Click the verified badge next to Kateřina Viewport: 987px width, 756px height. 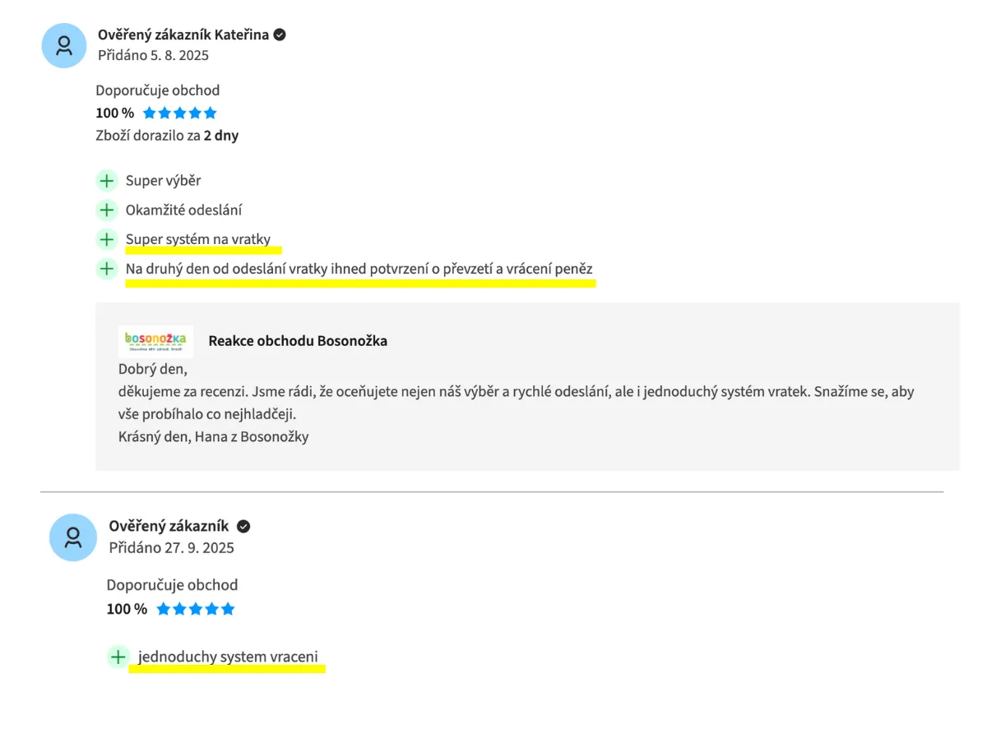point(280,35)
